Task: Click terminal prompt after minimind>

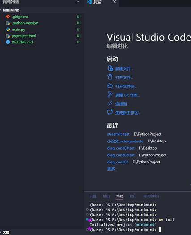Action: pos(160,230)
